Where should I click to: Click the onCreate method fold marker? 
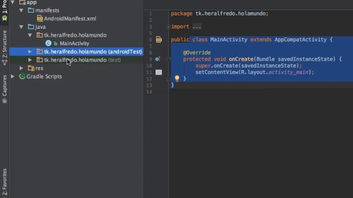pos(168,59)
